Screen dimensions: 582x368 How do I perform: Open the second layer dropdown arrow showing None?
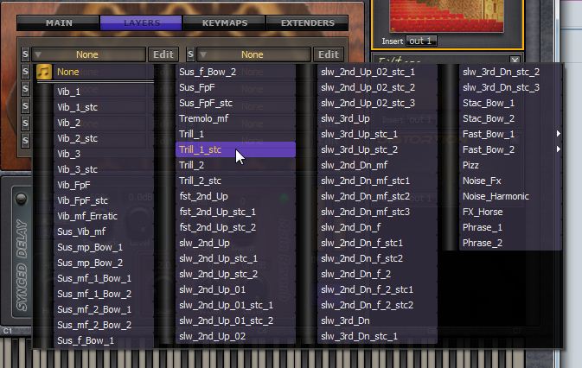[x=203, y=54]
